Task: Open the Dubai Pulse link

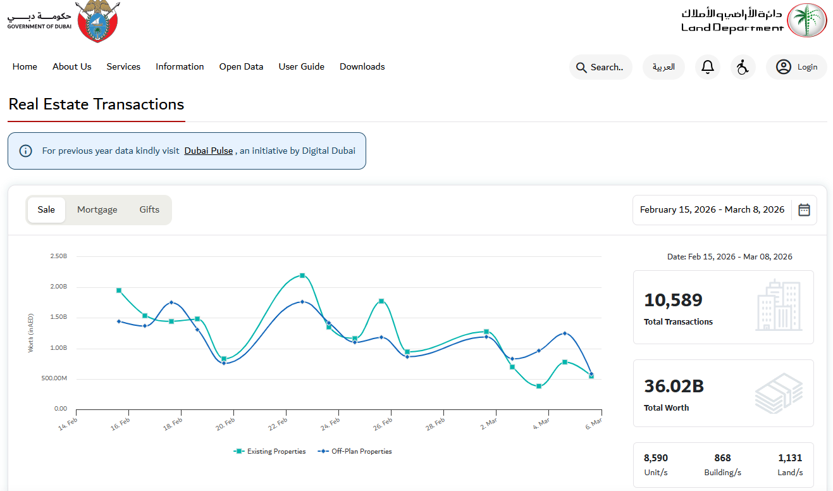Action: [209, 151]
